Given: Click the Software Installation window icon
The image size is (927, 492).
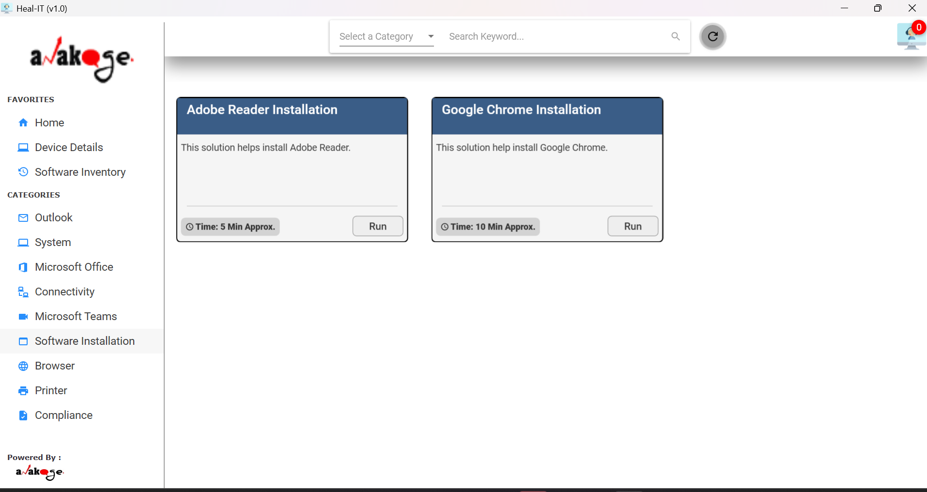Looking at the screenshot, I should 23,341.
